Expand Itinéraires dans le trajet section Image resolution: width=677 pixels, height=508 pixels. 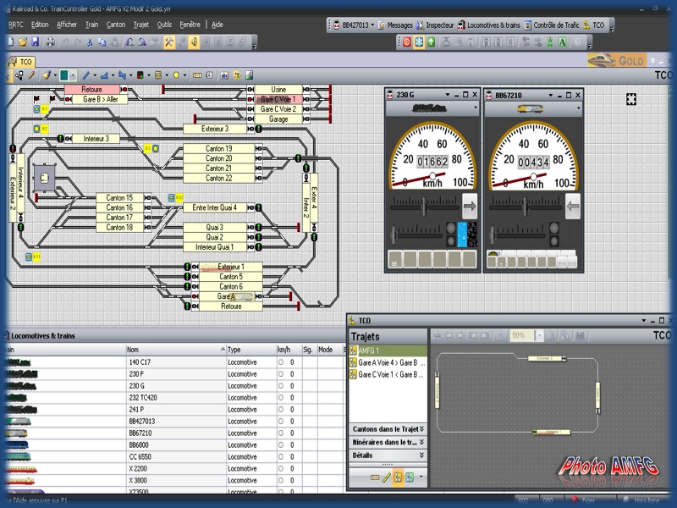point(421,442)
